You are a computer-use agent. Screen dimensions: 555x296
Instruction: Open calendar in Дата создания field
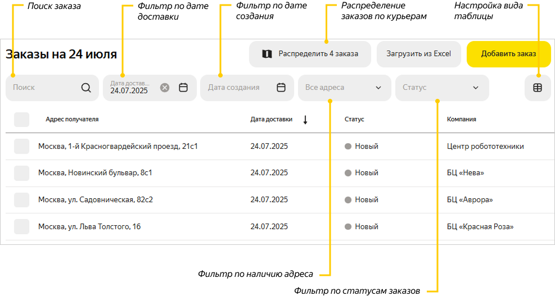click(281, 88)
